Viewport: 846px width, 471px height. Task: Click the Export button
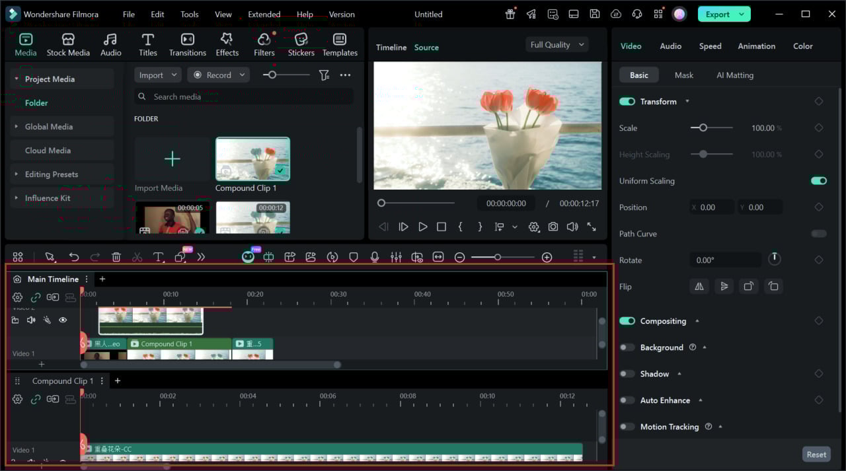[717, 14]
